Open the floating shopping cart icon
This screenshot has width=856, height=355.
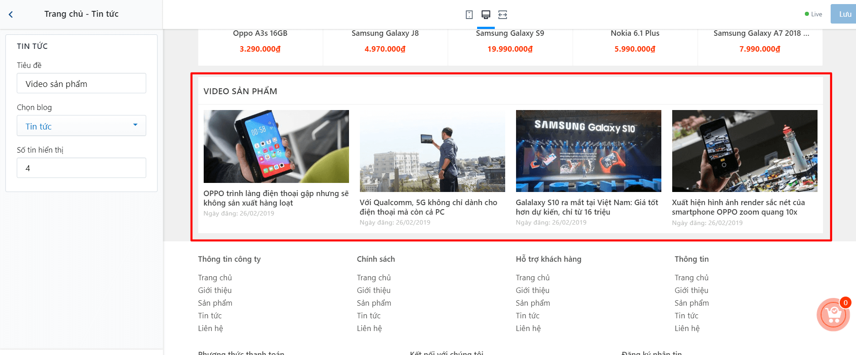[833, 315]
